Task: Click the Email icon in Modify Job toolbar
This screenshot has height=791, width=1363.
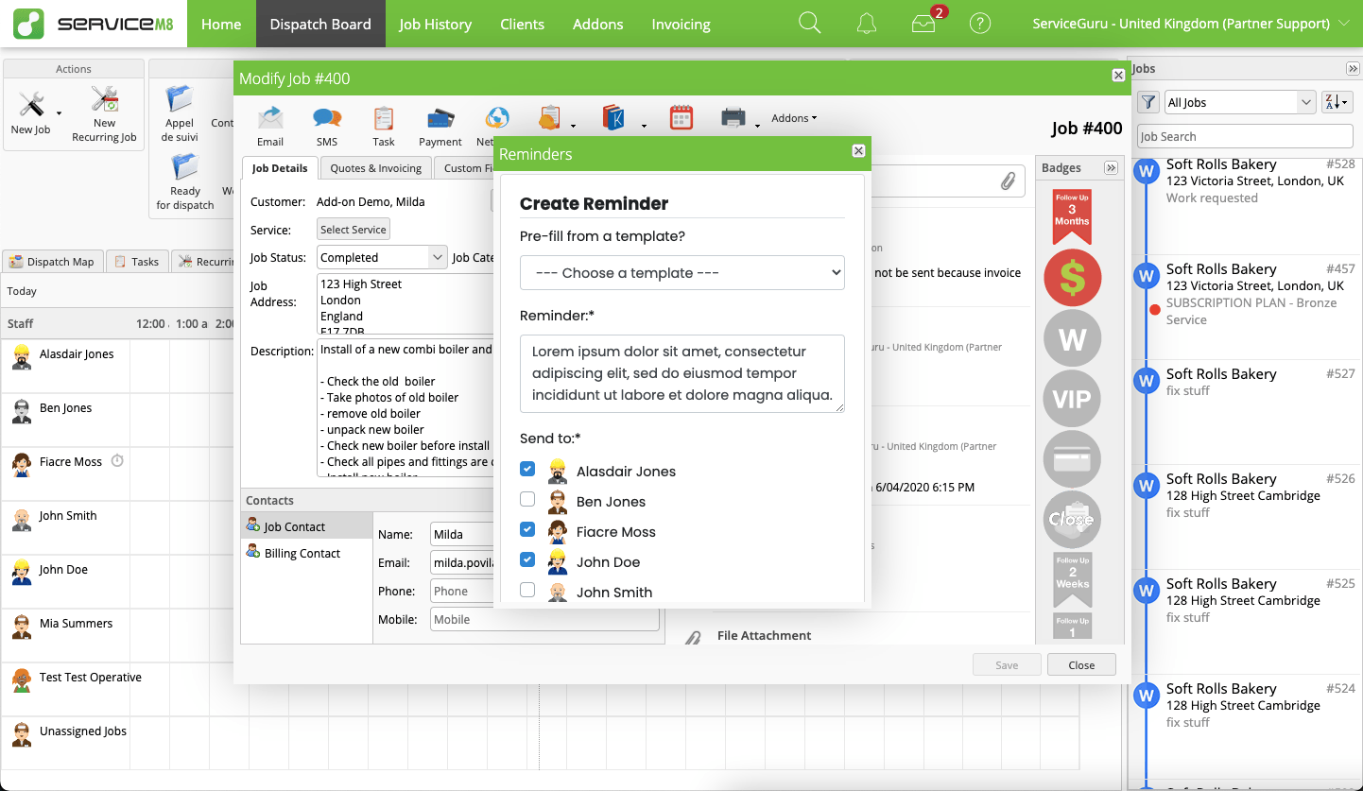Action: [x=270, y=118]
